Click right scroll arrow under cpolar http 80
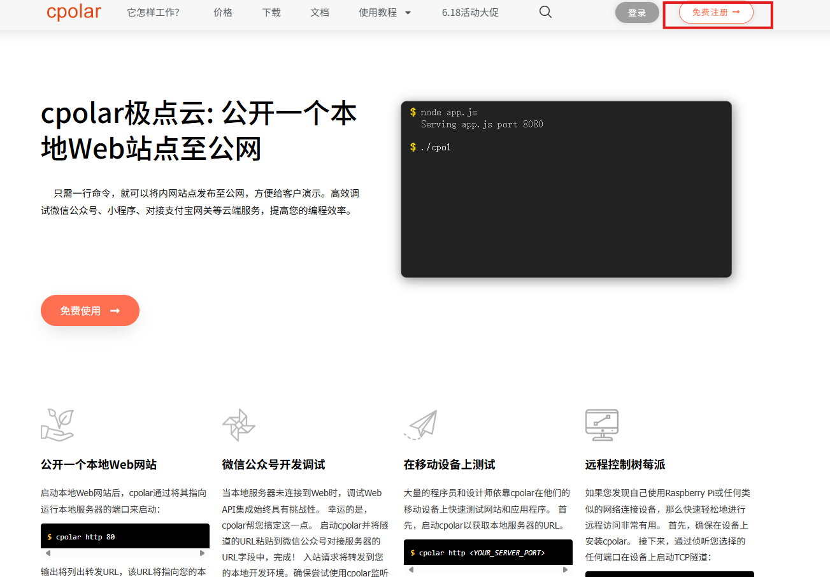The height and width of the screenshot is (577, 830). click(203, 553)
